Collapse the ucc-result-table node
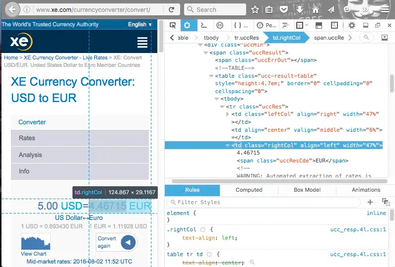Screen dimensions: 395x267 [x=211, y=76]
